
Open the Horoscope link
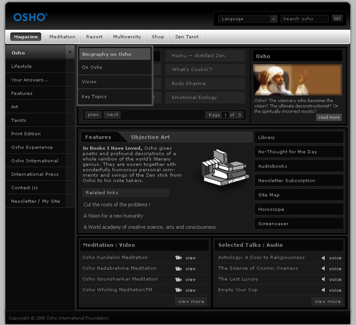coord(299,210)
